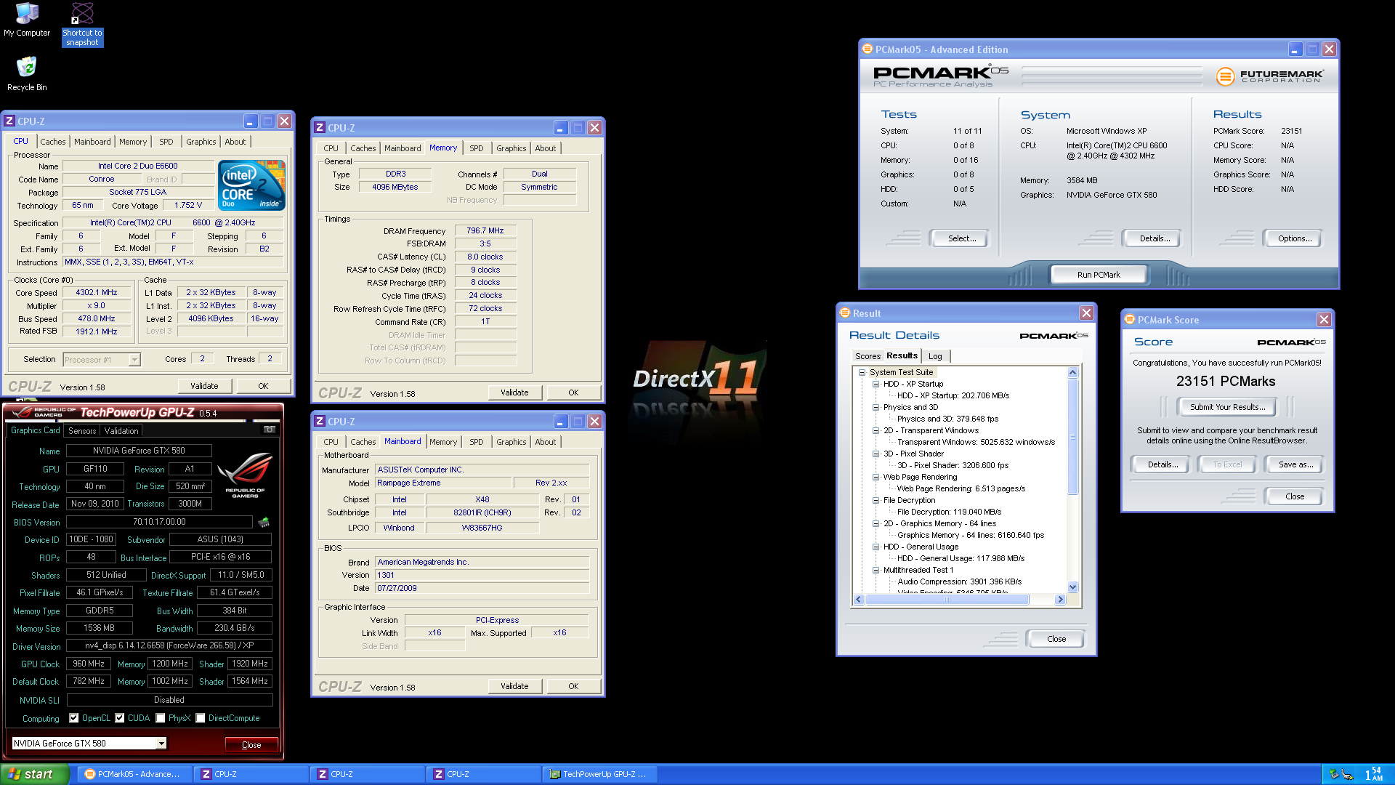Click the Futuremark Corporation logo
This screenshot has width=1395, height=785.
(1270, 76)
